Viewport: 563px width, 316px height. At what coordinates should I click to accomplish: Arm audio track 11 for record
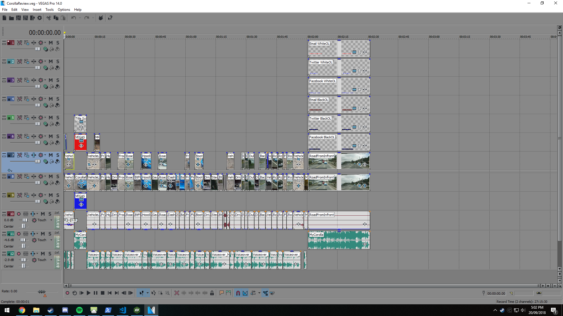pos(19,234)
